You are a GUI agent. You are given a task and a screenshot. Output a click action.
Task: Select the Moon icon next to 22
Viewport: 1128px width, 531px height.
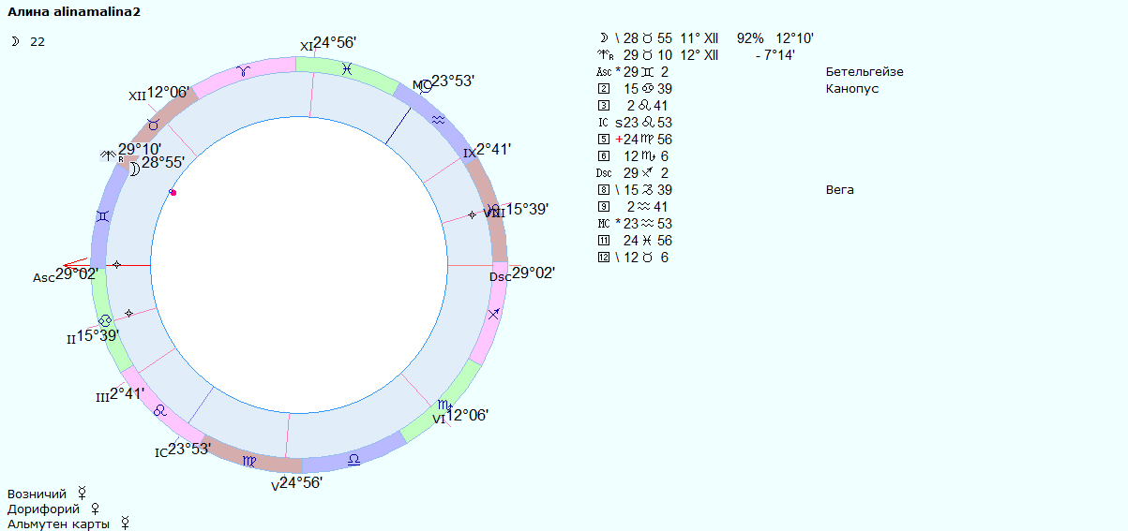(14, 41)
